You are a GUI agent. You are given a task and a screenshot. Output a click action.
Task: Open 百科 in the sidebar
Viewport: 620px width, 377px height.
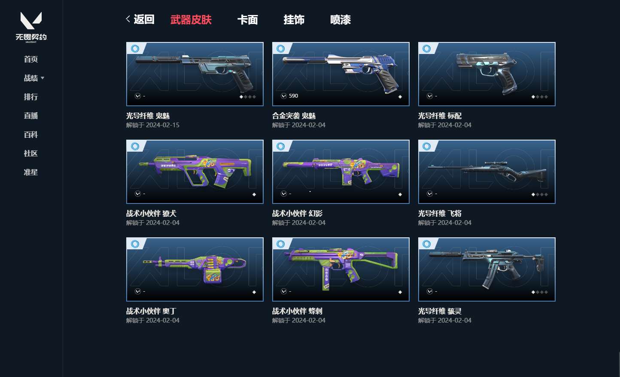31,135
